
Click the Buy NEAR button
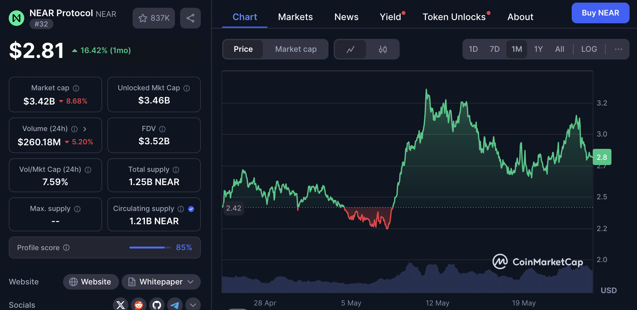pos(600,13)
